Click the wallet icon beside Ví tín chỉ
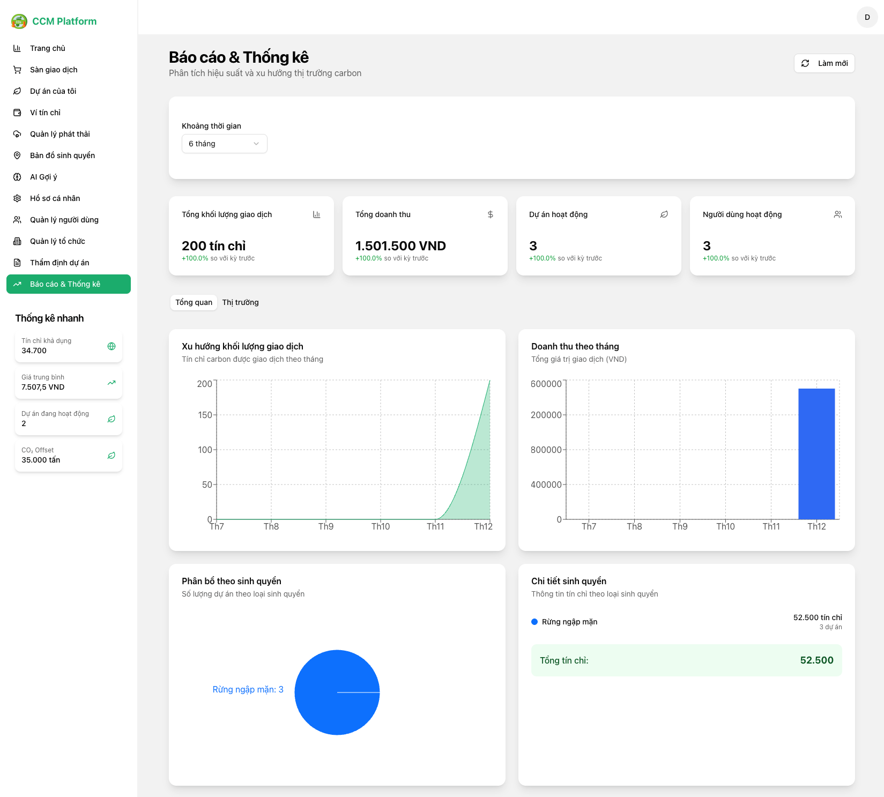The height and width of the screenshot is (797, 884). pos(17,113)
